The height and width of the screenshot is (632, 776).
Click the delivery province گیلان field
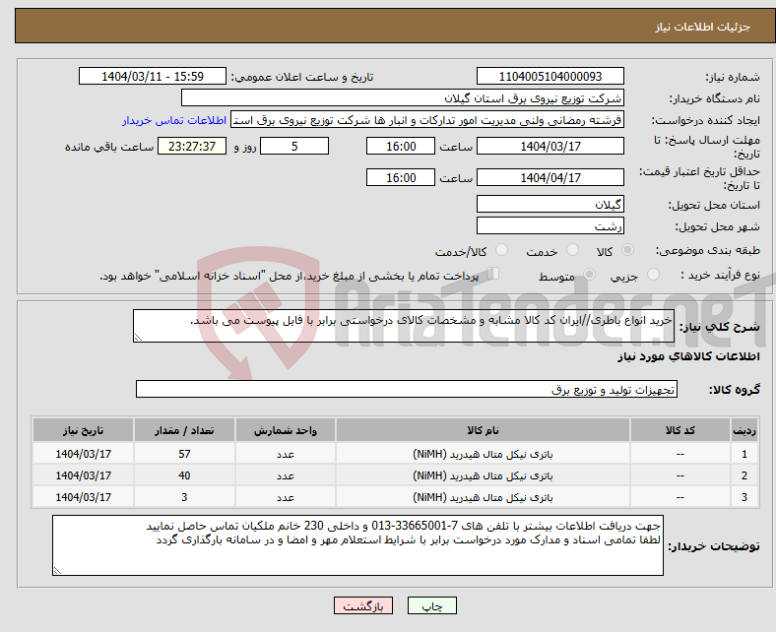[x=550, y=204]
